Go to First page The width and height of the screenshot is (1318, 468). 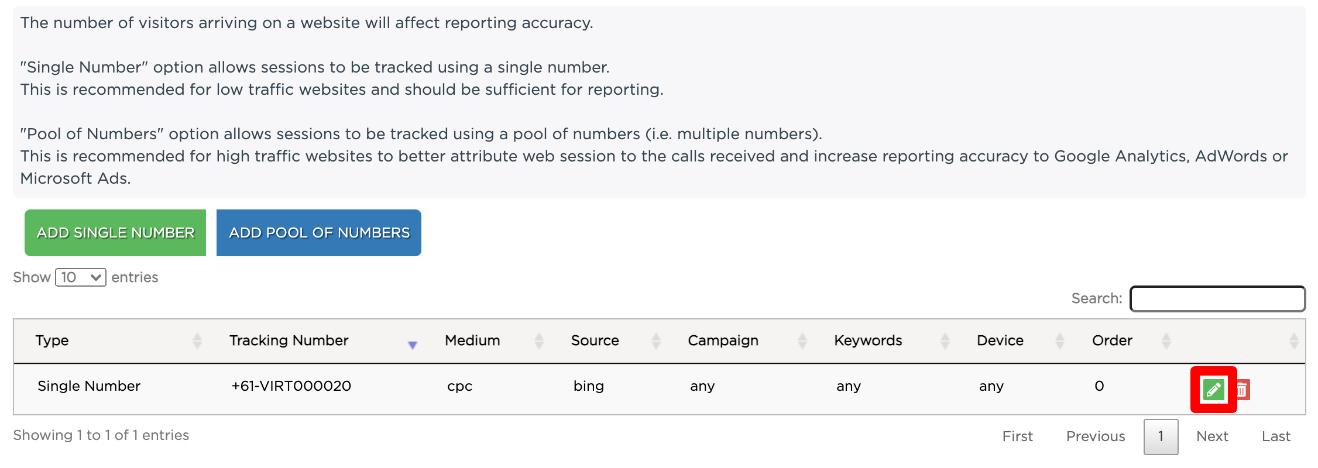pos(1017,436)
